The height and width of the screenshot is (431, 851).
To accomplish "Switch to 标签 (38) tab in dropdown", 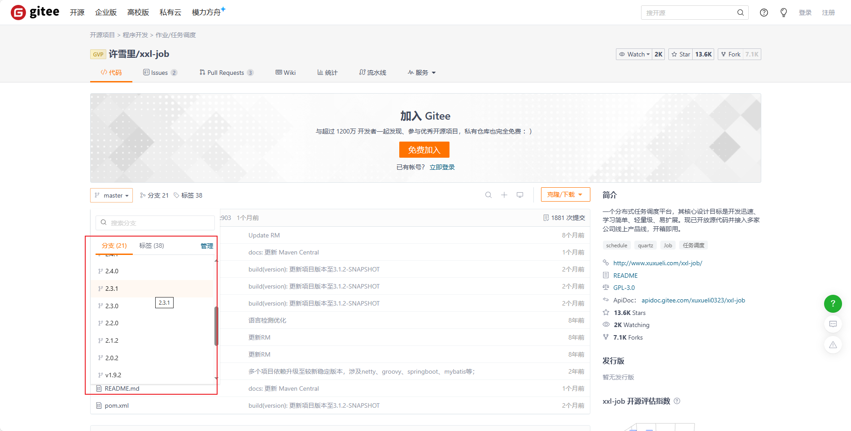I will 152,246.
